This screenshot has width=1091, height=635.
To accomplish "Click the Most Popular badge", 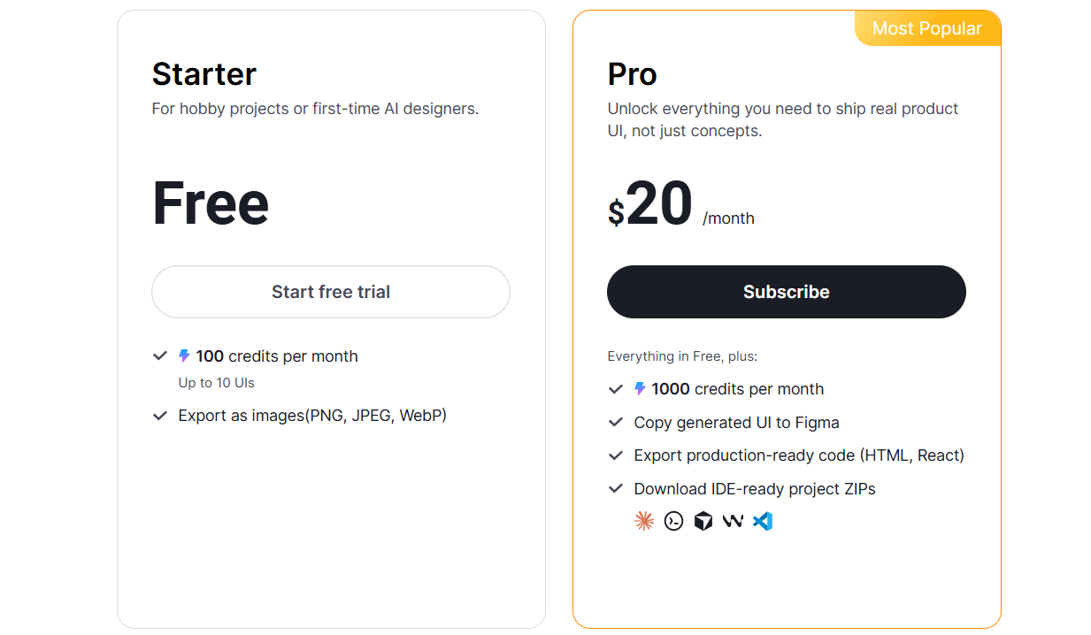I will point(927,27).
